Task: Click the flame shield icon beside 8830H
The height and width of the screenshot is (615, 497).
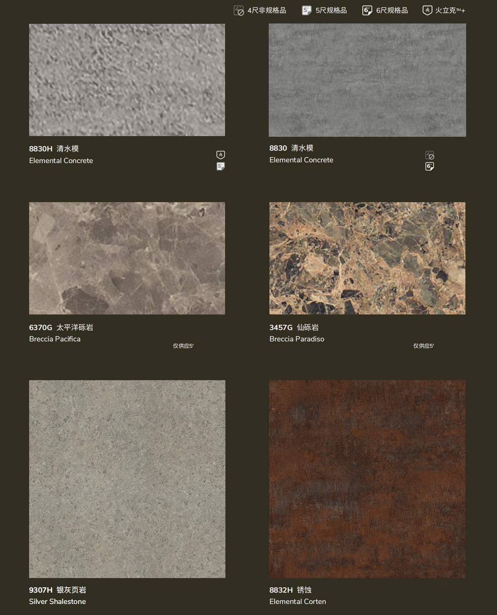Action: (x=220, y=155)
